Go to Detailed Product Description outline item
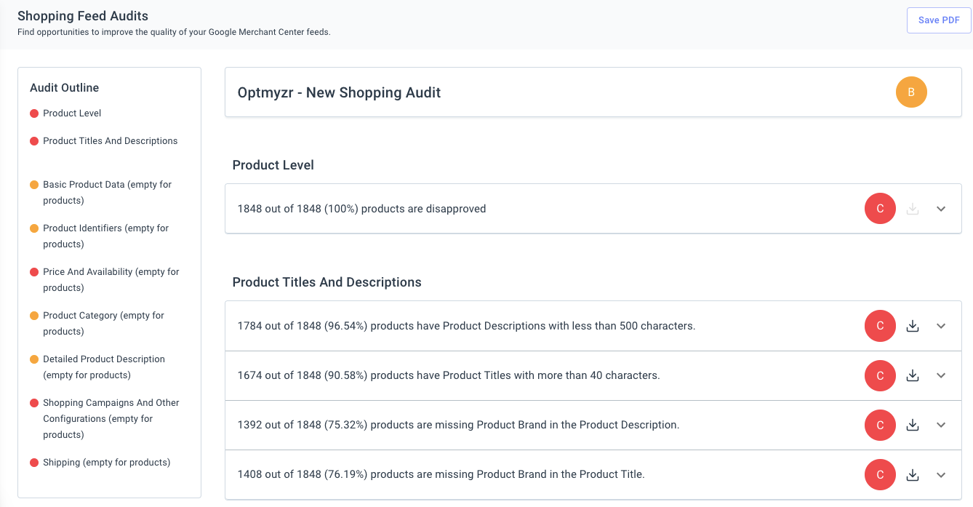Image resolution: width=973 pixels, height=507 pixels. pyautogui.click(x=104, y=367)
